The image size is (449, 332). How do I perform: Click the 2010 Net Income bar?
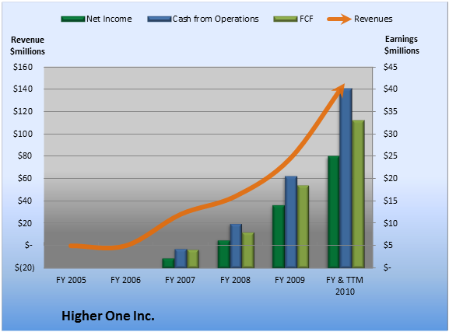334,212
